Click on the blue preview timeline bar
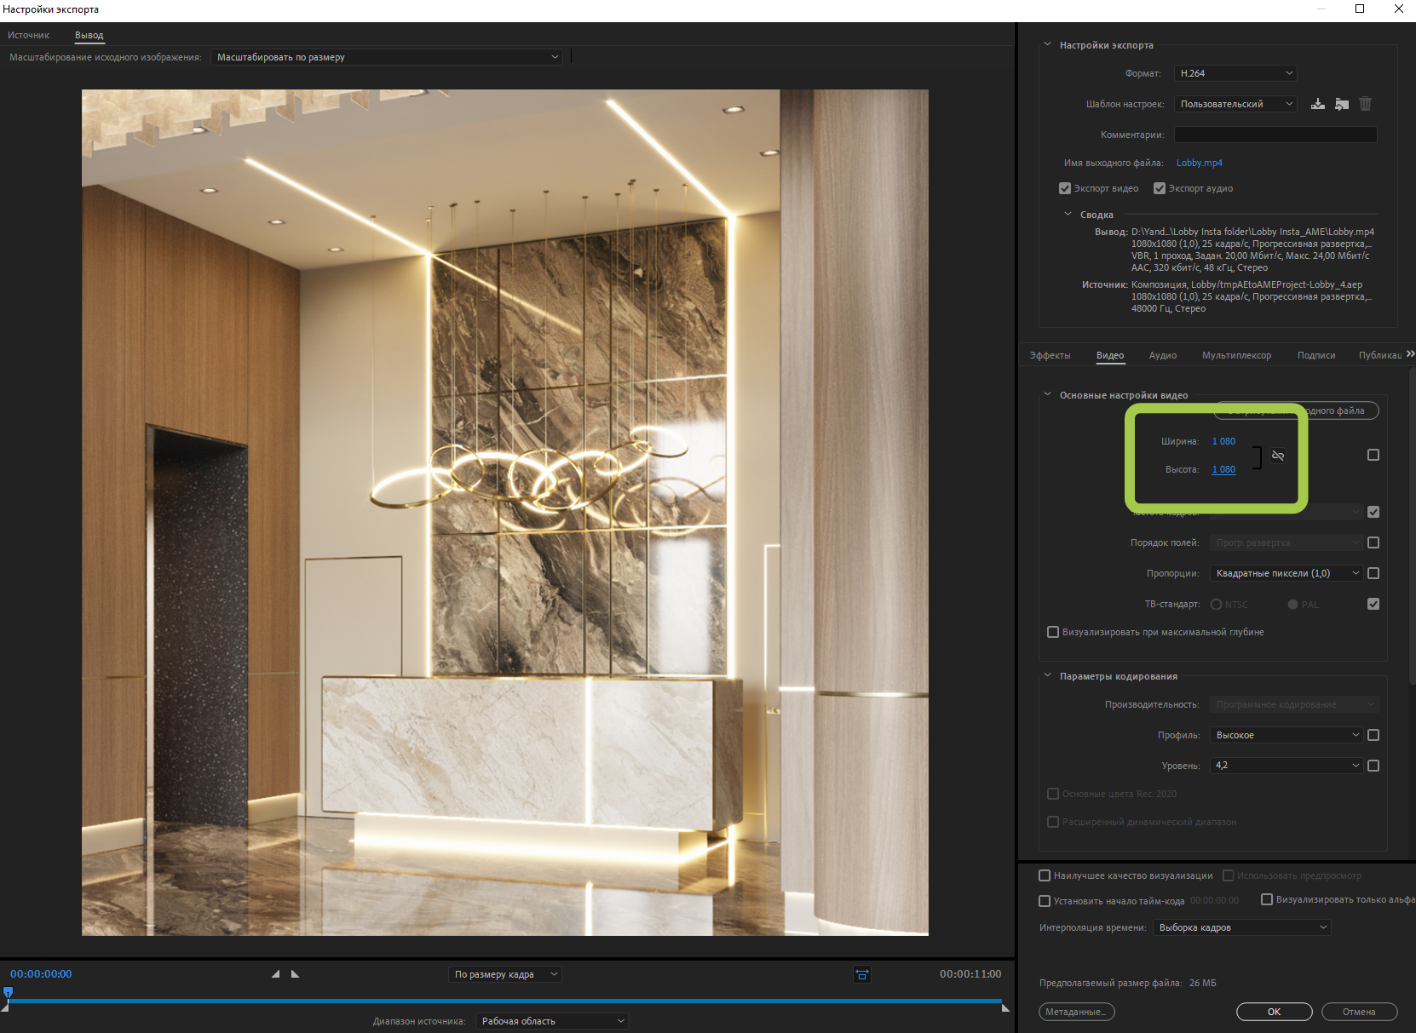The height and width of the screenshot is (1033, 1416). click(504, 1001)
